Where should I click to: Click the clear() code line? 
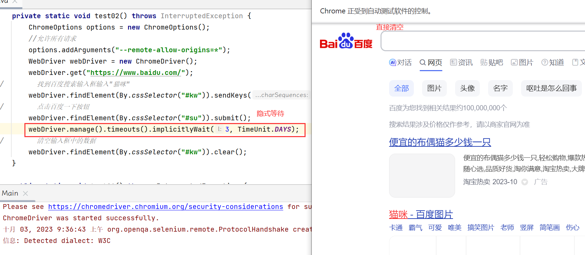tap(137, 152)
